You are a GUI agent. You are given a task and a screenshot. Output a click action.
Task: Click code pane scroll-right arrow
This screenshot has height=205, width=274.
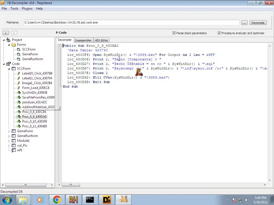(265, 185)
